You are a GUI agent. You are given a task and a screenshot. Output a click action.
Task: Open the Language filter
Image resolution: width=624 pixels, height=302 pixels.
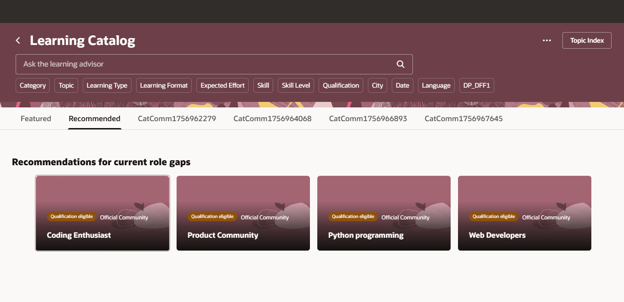pos(435,85)
